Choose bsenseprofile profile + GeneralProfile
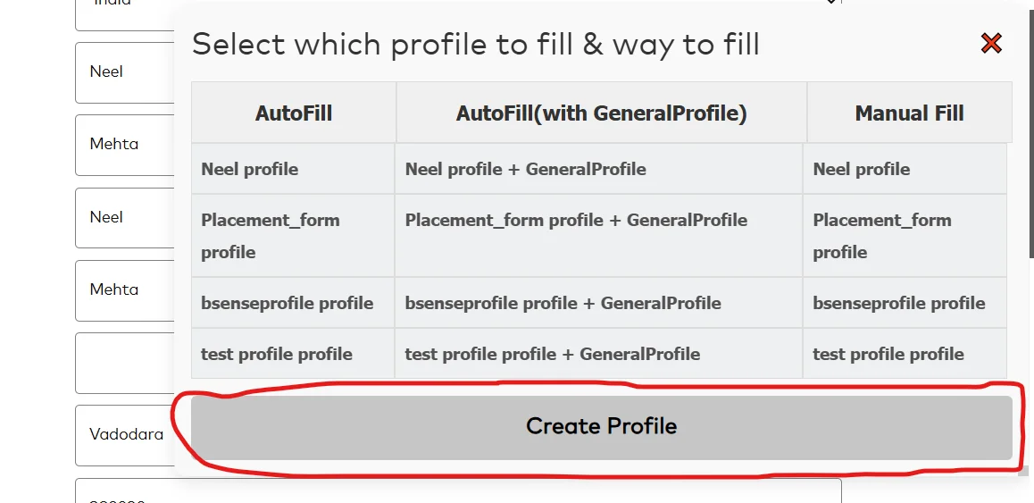 [x=563, y=303]
